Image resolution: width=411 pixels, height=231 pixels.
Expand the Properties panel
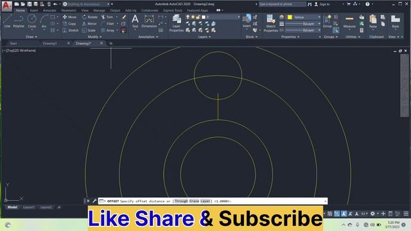(x=290, y=37)
